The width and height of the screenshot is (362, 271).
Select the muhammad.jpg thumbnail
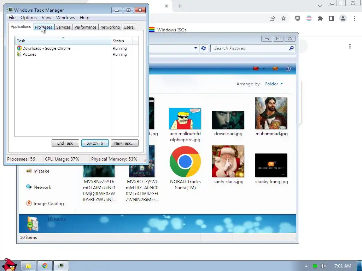click(x=271, y=113)
